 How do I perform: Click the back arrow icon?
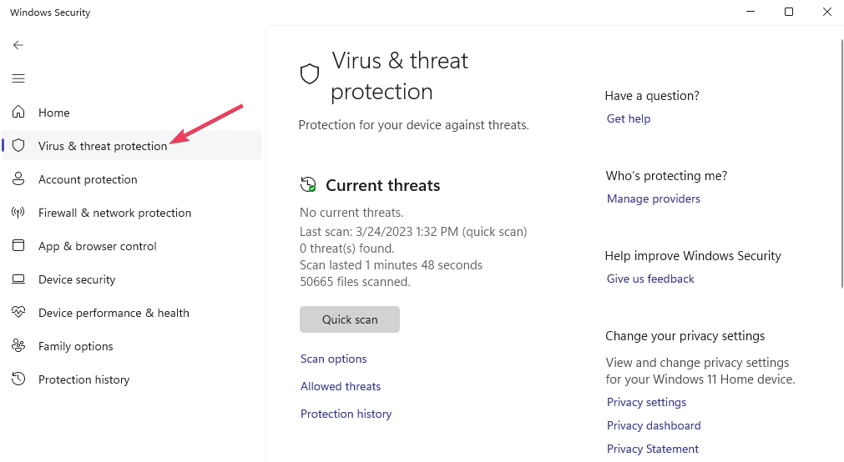pyautogui.click(x=18, y=45)
